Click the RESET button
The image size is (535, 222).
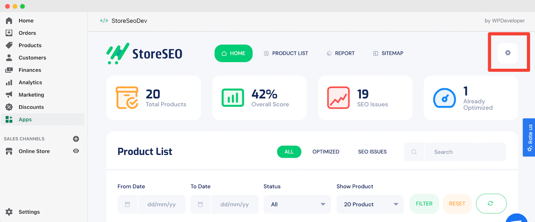[x=457, y=204]
